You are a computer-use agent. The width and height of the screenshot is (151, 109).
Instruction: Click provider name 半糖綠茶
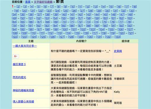pos(119,79)
